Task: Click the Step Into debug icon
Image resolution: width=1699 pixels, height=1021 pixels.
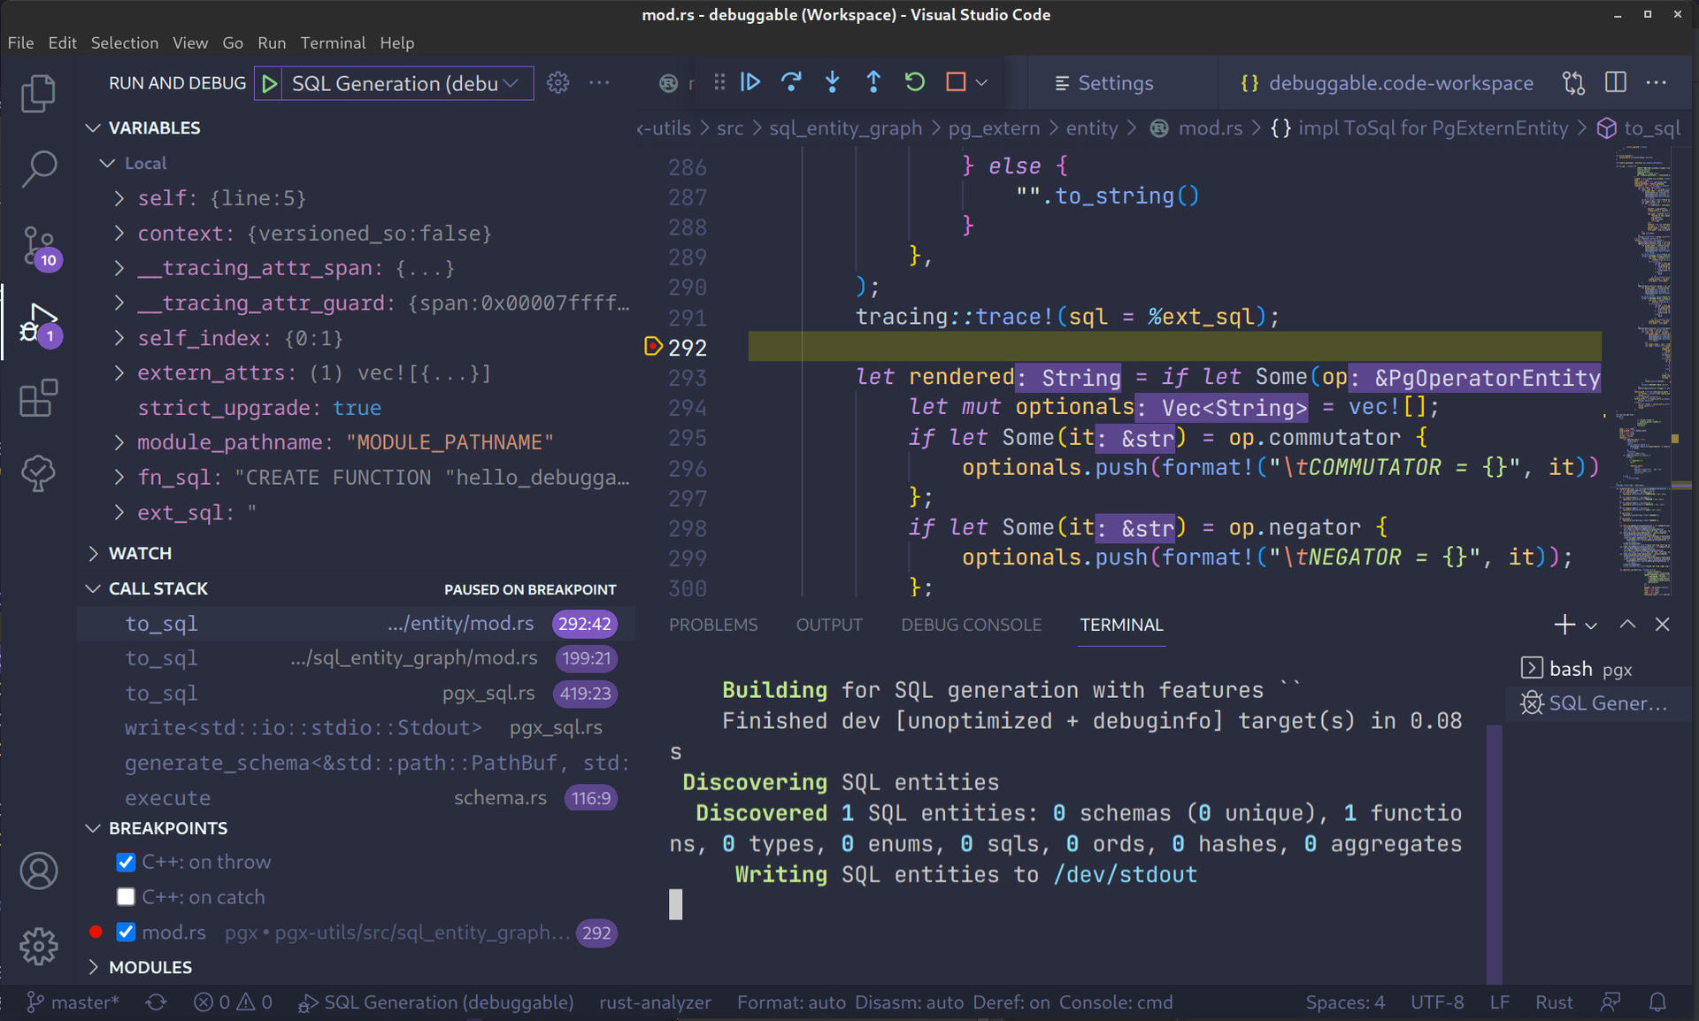Action: (x=832, y=81)
